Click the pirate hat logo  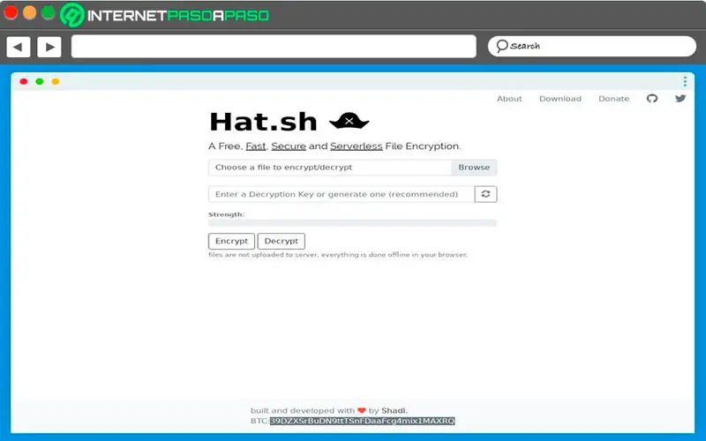coord(349,121)
